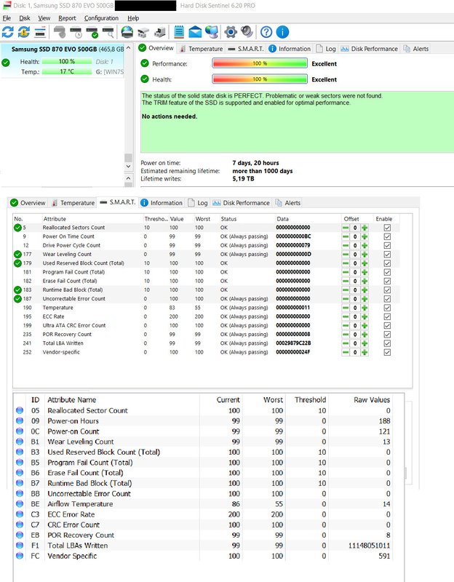
Task: Click the loudspeaker sound alert icon
Action: [x=247, y=32]
